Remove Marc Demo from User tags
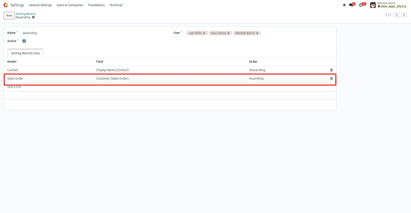The height and width of the screenshot is (213, 411). coord(228,33)
